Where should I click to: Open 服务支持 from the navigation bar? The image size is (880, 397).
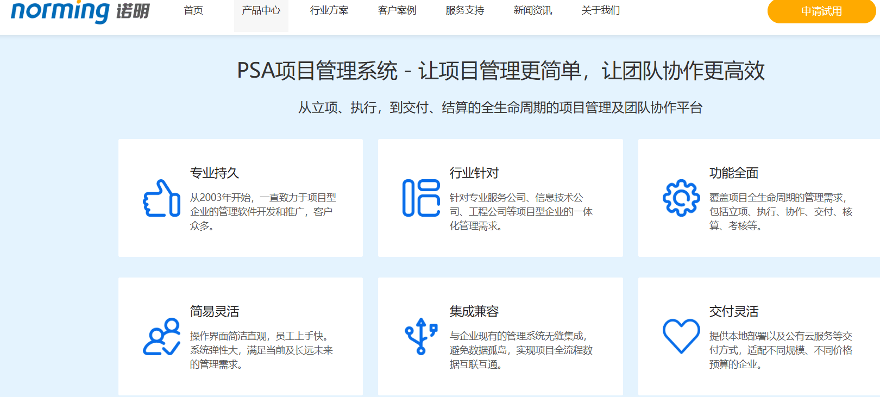point(465,10)
